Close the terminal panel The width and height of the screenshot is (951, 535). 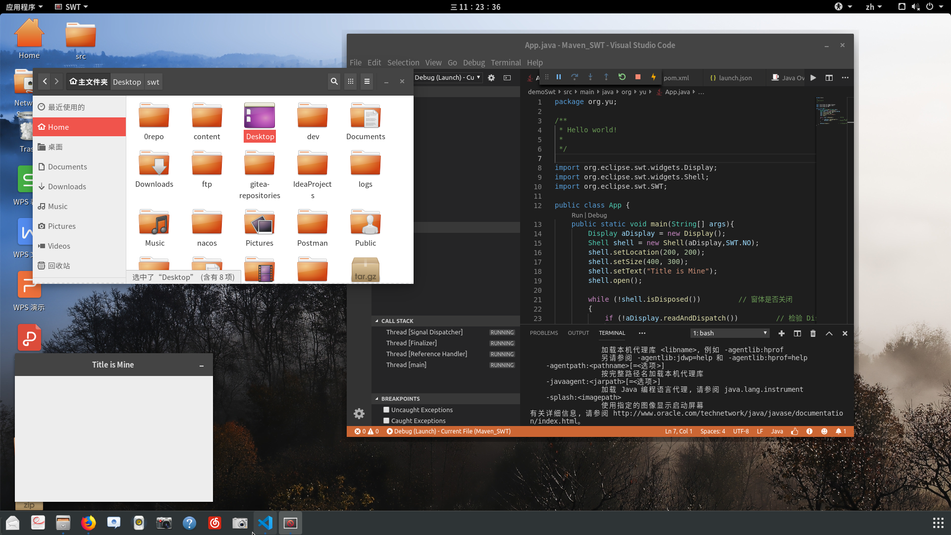[845, 333]
